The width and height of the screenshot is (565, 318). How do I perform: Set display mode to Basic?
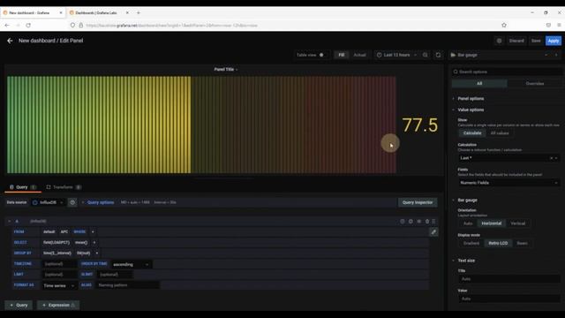pos(522,244)
